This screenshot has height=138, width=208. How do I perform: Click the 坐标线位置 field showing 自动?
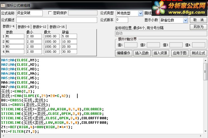161,33
